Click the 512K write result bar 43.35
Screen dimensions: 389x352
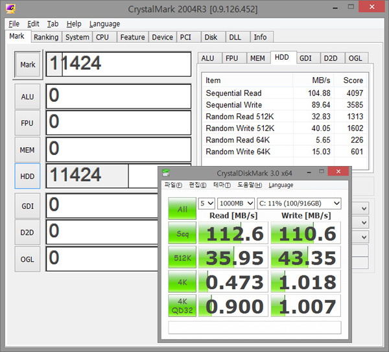click(305, 257)
